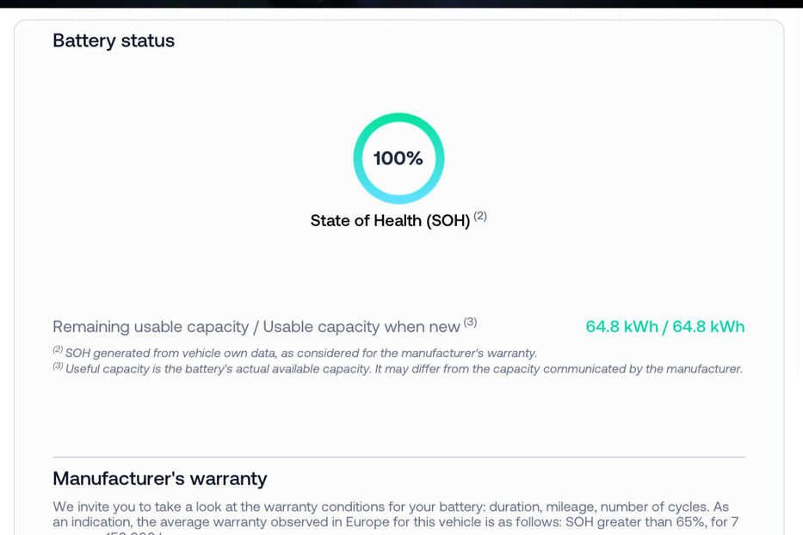Click the Battery status heading
Image resolution: width=803 pixels, height=535 pixels.
[114, 40]
